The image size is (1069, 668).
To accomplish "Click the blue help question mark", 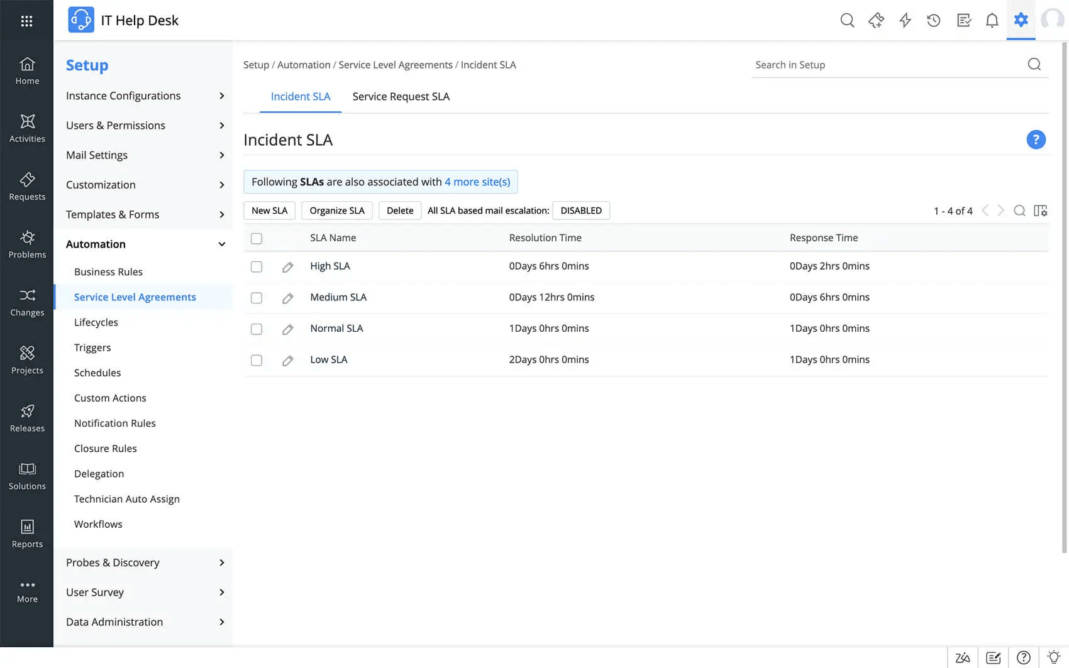I will (1036, 140).
